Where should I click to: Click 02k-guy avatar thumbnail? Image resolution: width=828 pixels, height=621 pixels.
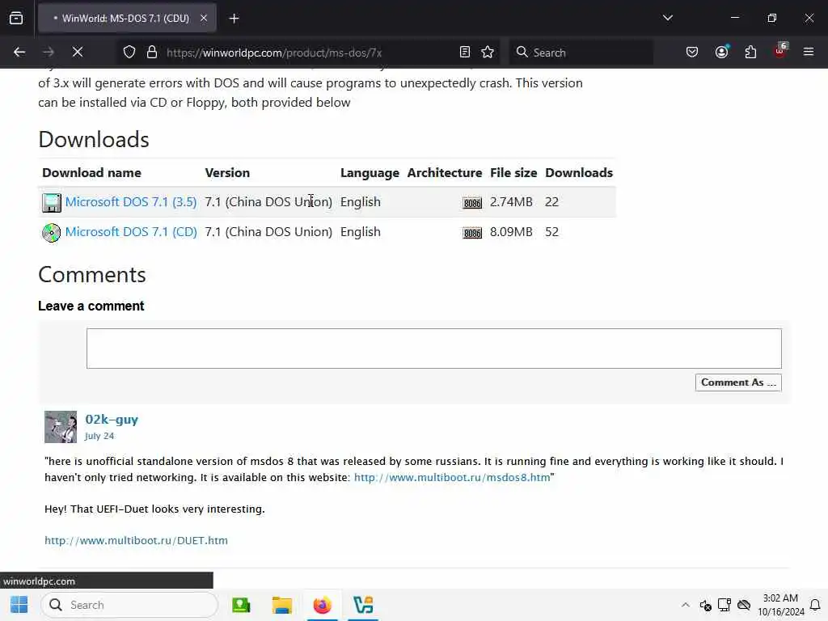tap(60, 427)
